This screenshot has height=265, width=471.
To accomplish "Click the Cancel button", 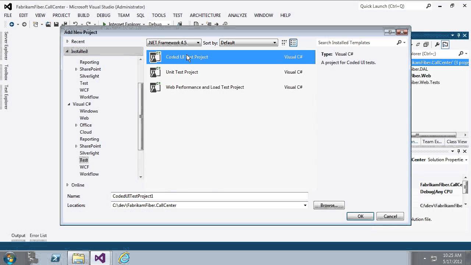I will pyautogui.click(x=390, y=216).
